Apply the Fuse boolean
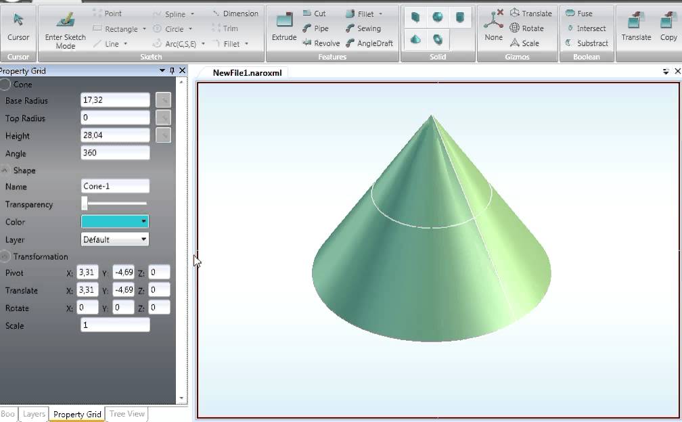 pyautogui.click(x=579, y=14)
